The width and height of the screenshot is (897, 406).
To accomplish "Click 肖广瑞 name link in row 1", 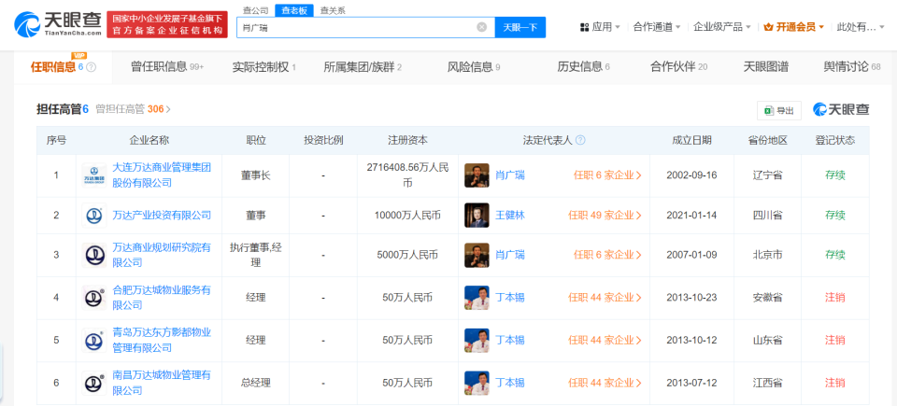I will 510,175.
